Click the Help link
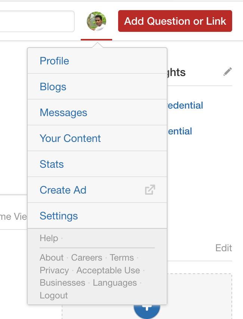This screenshot has height=319, width=243. tap(49, 238)
